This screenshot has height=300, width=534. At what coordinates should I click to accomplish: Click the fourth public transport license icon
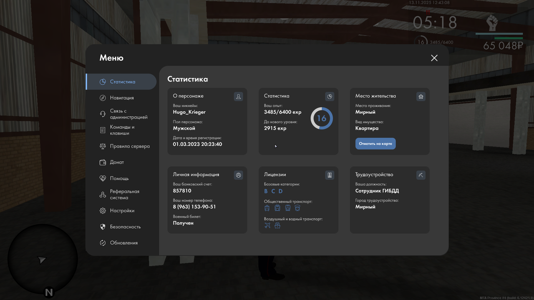(x=297, y=208)
